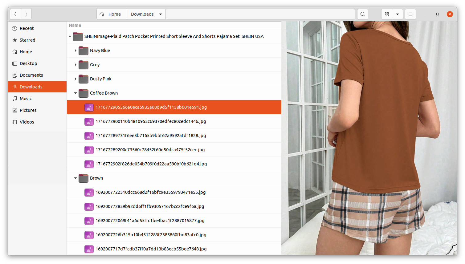The height and width of the screenshot is (264, 465).
Task: Collapse the Coffee Brown folder
Action: [x=75, y=93]
